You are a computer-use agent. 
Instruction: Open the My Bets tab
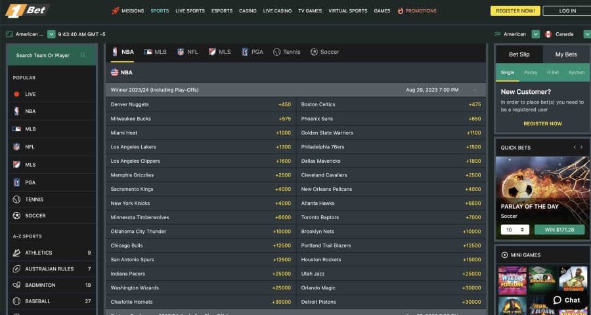click(x=566, y=54)
